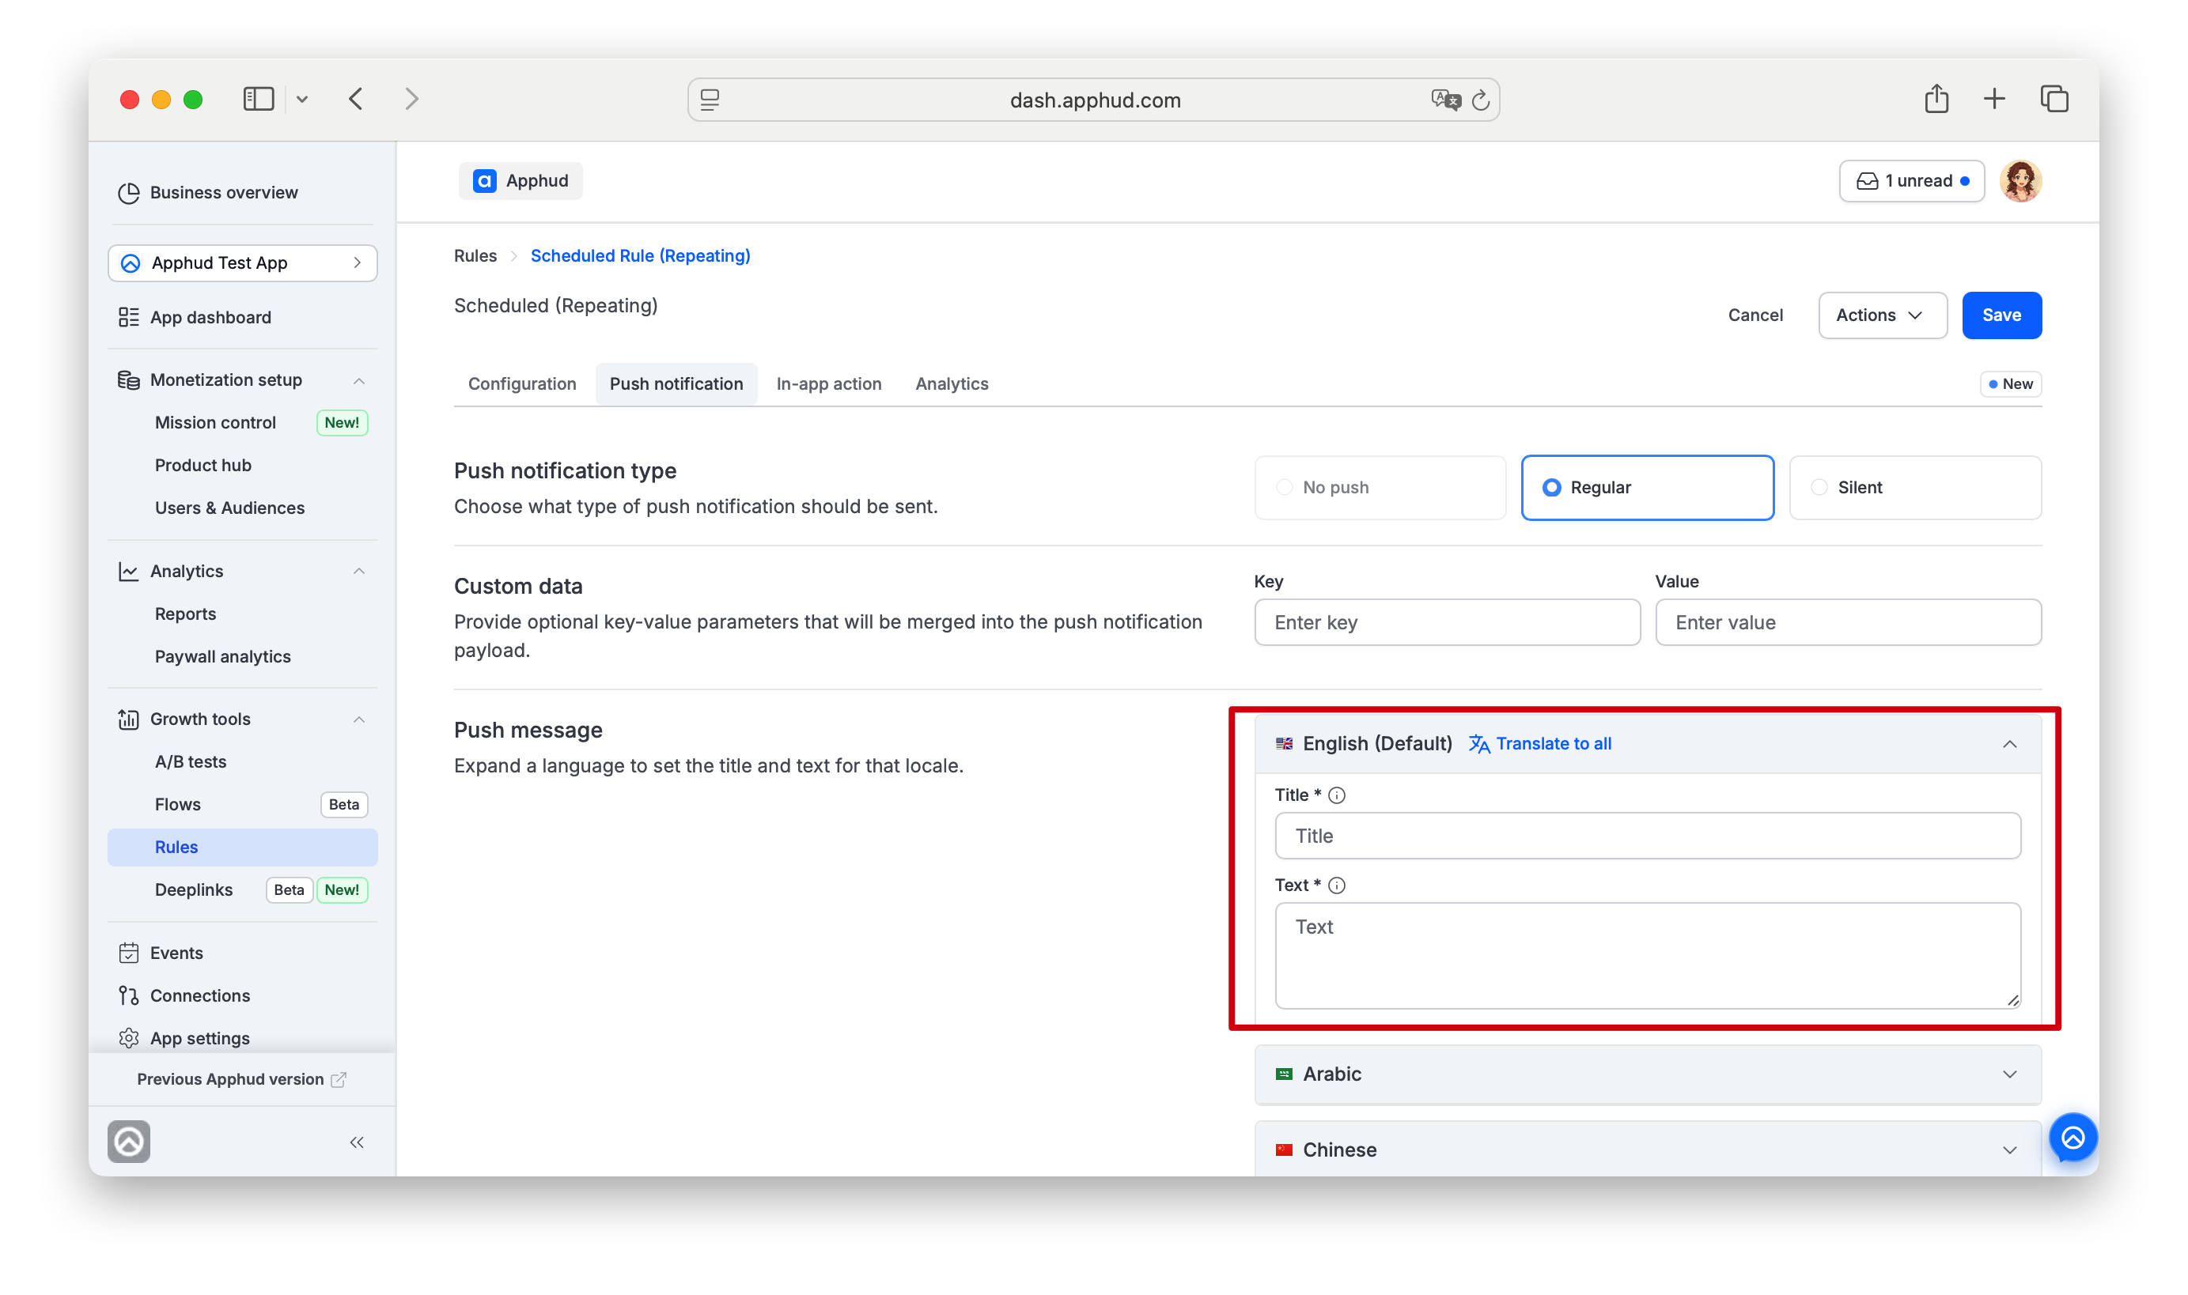Collapse the Growth tools sidebar group

coord(359,719)
